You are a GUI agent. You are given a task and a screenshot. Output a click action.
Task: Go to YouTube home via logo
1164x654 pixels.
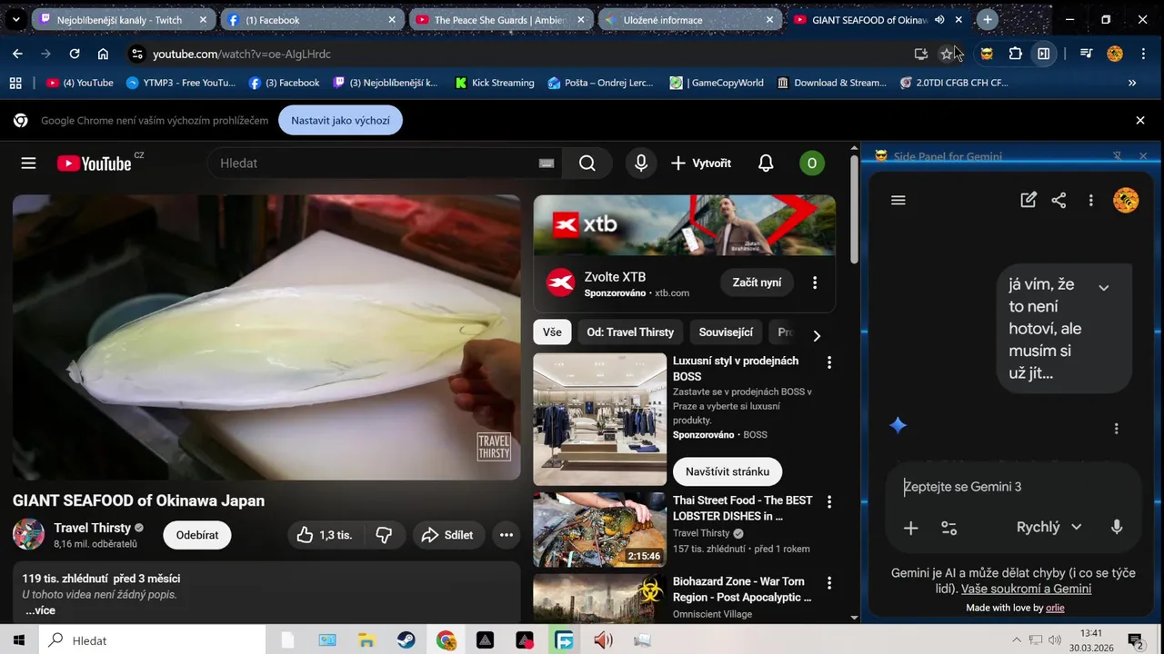pyautogui.click(x=95, y=163)
